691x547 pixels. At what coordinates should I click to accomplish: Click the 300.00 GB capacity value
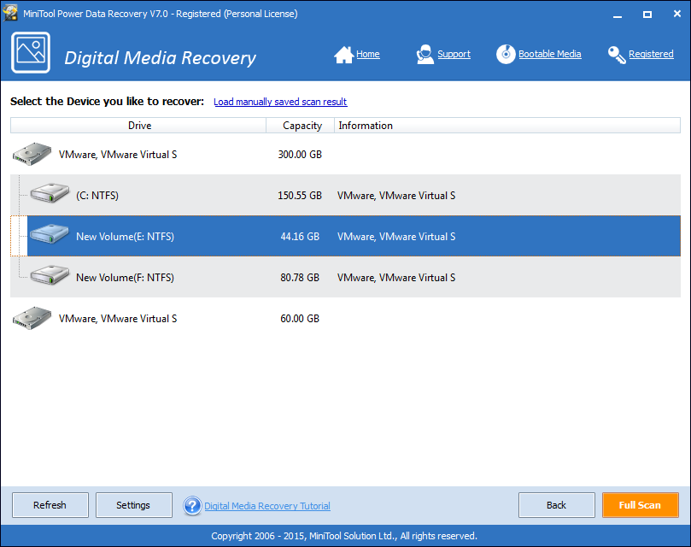pos(300,155)
